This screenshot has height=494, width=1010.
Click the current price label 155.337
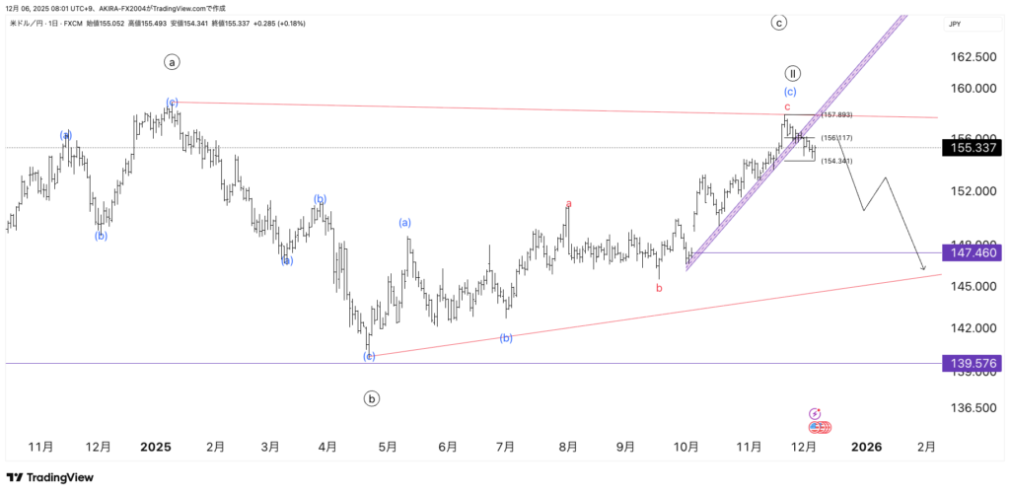[x=971, y=148]
